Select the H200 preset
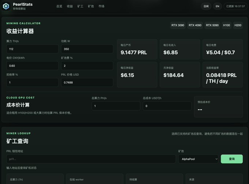Viewport: 249px width, 184px height. [238, 25]
